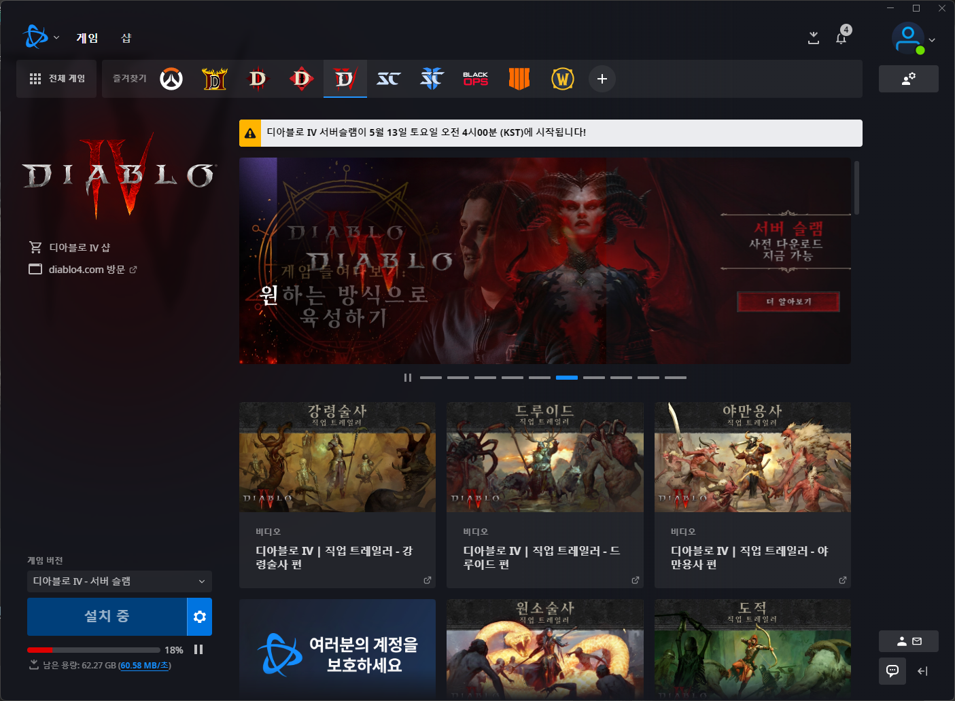Open the notifications bell
The image size is (955, 701).
tap(841, 38)
